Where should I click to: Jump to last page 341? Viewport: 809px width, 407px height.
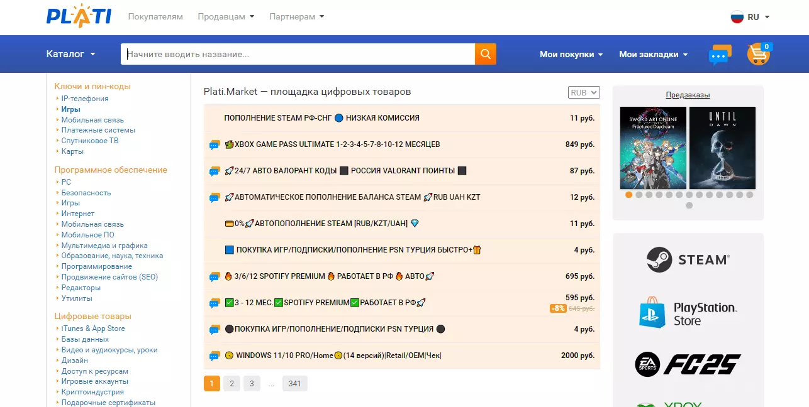(x=295, y=383)
